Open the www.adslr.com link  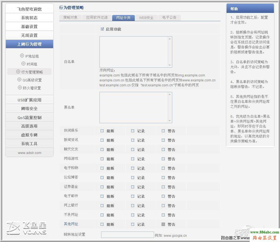29,153
